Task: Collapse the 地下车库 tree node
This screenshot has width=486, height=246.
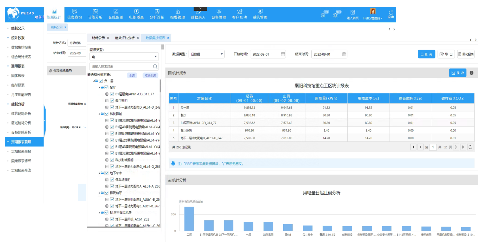Action: click(99, 173)
